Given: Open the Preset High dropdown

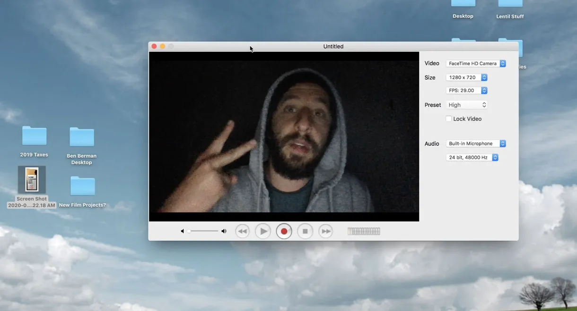Looking at the screenshot, I should [x=467, y=105].
